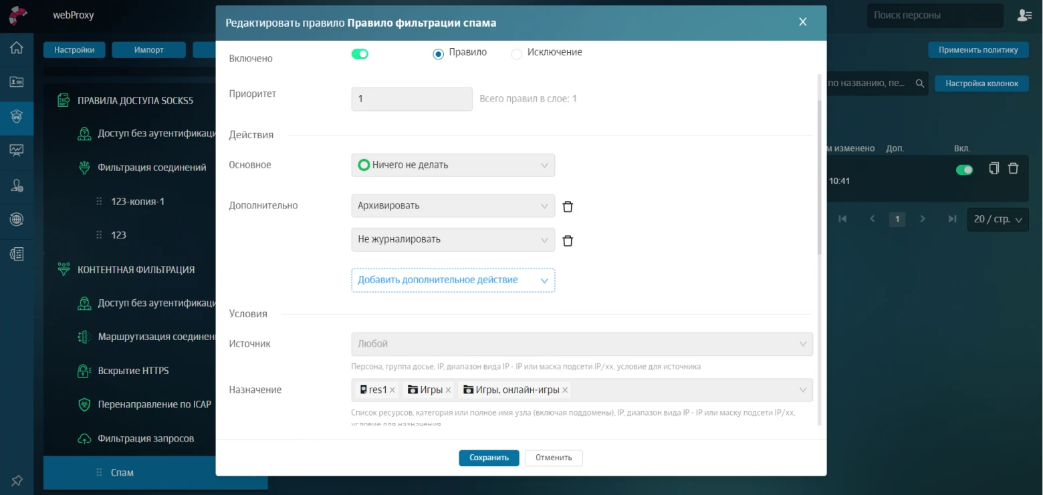
Task: Toggle the Включено switch
Action: [360, 54]
